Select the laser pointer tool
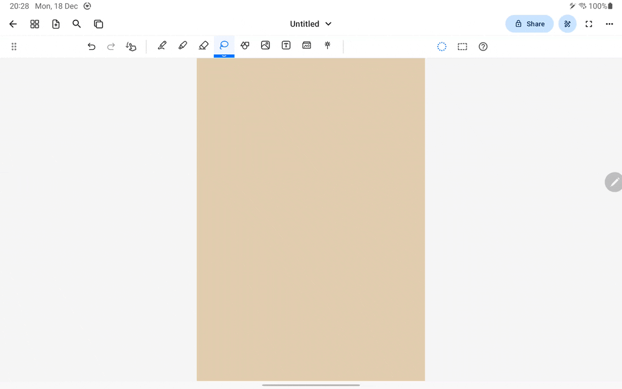This screenshot has width=622, height=389. (x=327, y=45)
